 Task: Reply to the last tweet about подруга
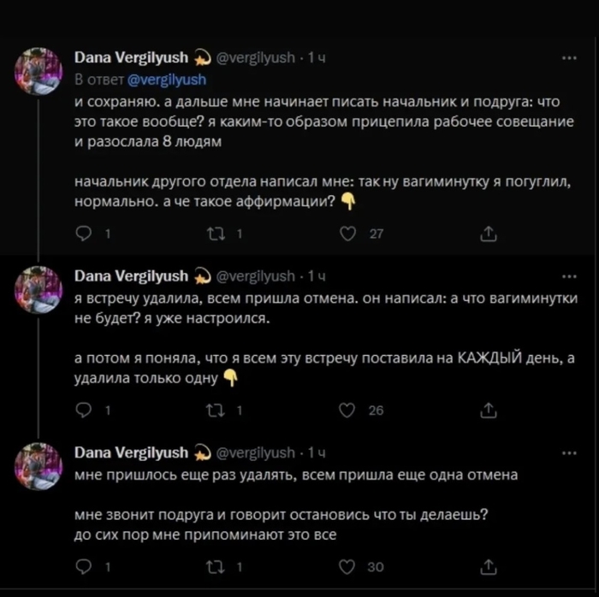[84, 566]
